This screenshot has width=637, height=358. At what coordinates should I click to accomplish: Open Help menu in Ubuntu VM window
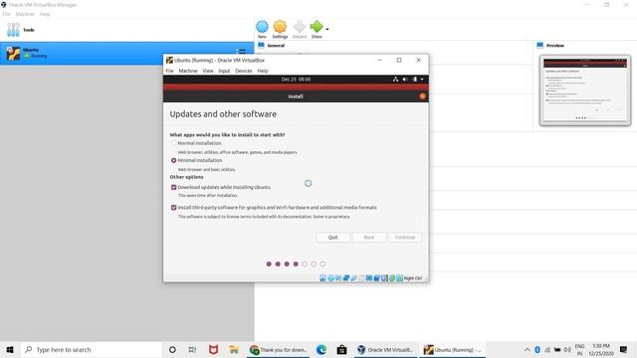[x=263, y=71]
